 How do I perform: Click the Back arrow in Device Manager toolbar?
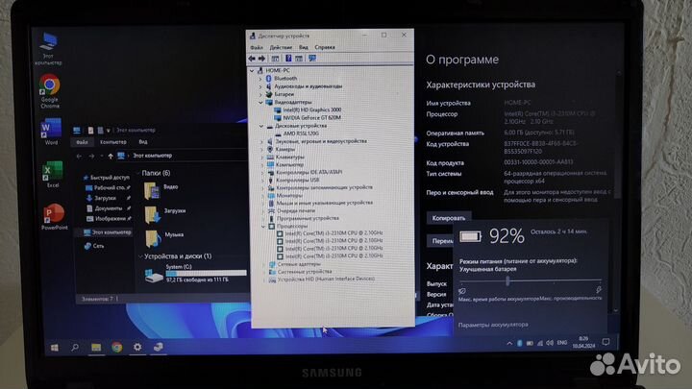(252, 59)
